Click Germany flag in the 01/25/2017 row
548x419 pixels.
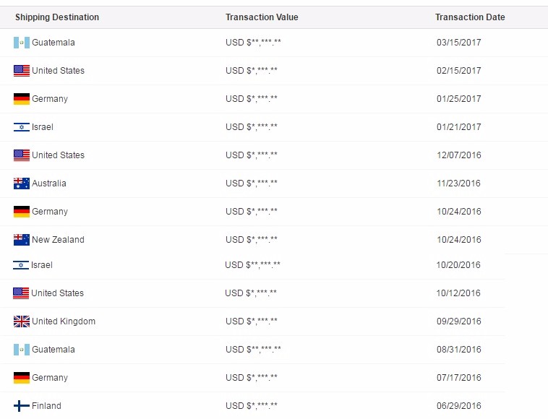click(x=22, y=99)
